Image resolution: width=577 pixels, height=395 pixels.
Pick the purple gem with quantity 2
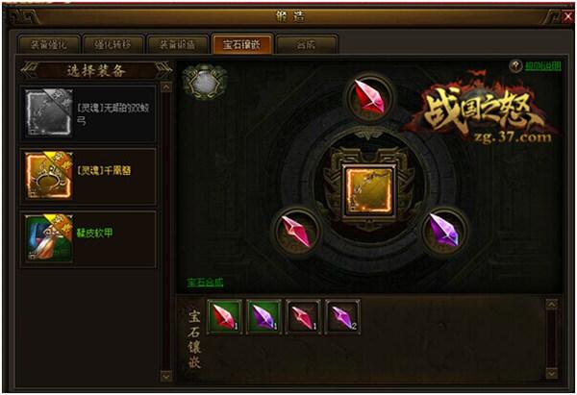pos(342,316)
